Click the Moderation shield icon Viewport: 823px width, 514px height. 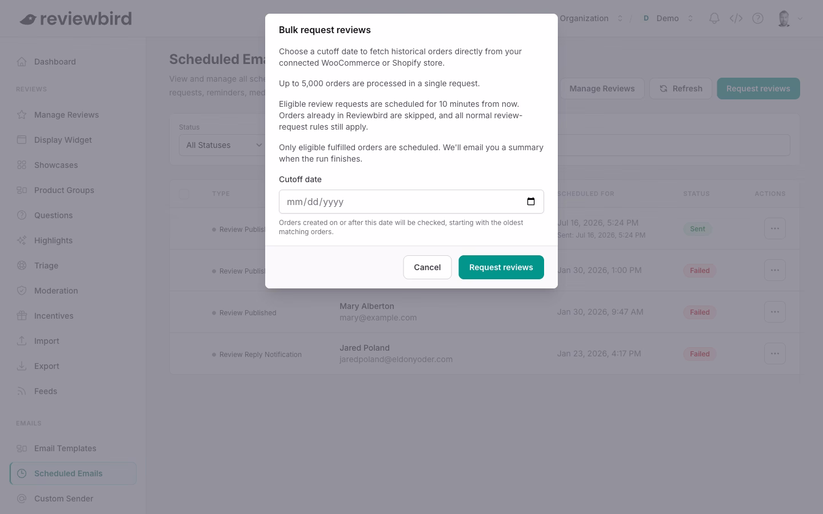[x=22, y=291]
